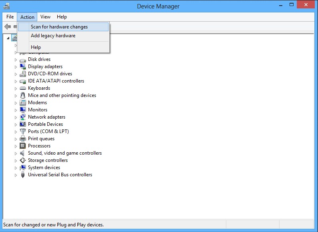Expand the Monitors node
Screen dimensions: 318x232
point(16,111)
